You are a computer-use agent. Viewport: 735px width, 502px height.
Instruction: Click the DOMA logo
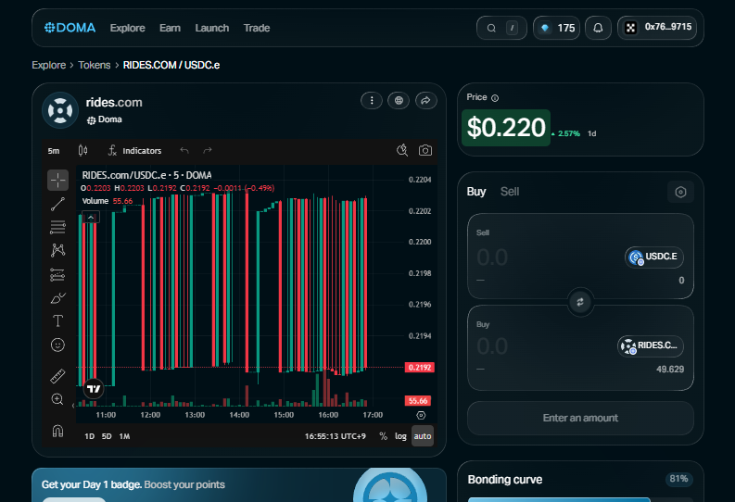click(70, 28)
